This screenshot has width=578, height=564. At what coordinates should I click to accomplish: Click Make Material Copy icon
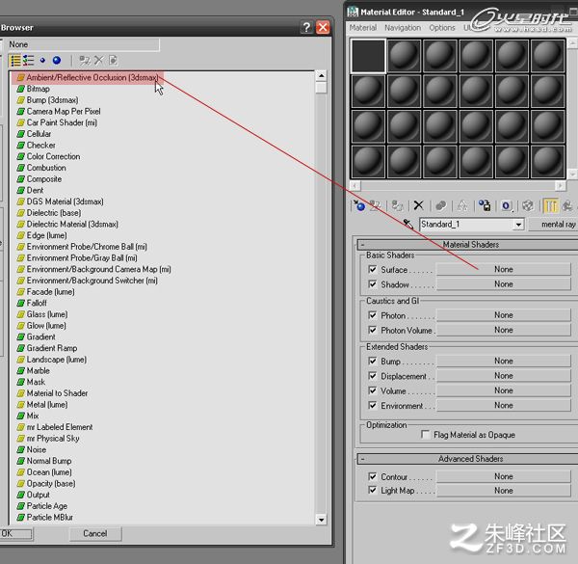[x=440, y=205]
